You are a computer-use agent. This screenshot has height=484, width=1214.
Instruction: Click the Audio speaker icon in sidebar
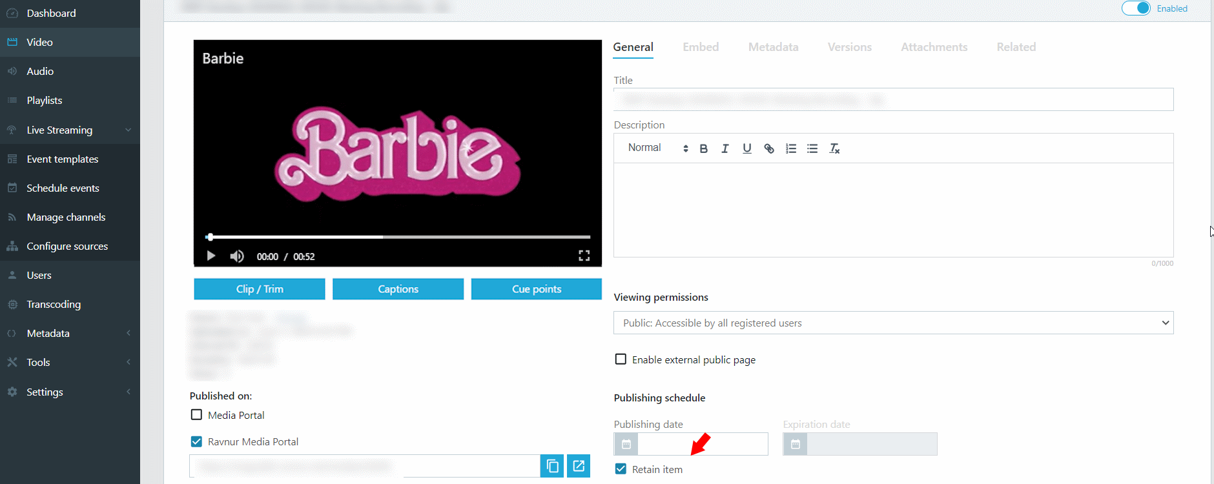pyautogui.click(x=12, y=71)
